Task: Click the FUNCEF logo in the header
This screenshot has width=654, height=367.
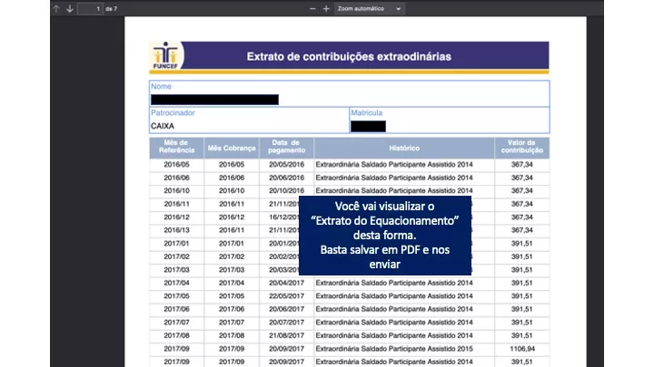Action: pyautogui.click(x=165, y=55)
